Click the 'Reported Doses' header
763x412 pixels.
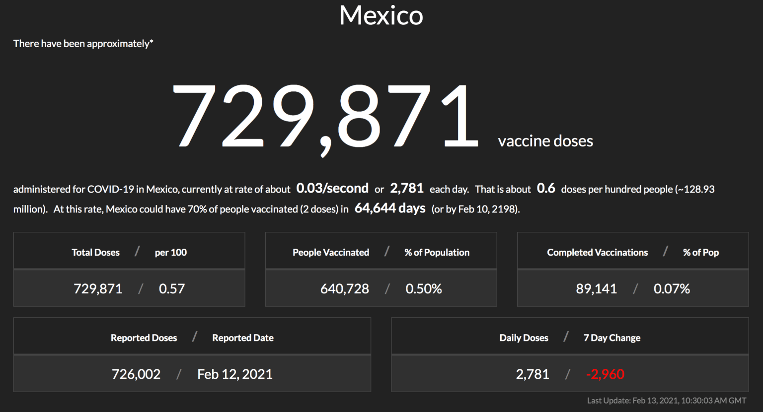144,338
